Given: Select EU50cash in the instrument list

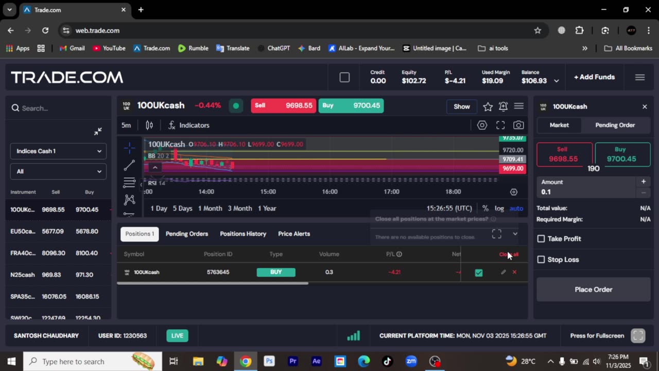Looking at the screenshot, I should (58, 231).
